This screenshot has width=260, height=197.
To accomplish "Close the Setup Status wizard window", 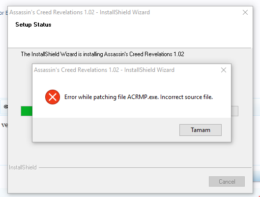I will coord(245,12).
